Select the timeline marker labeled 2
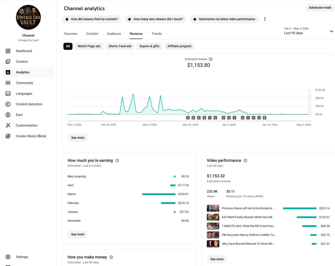 click(x=223, y=118)
